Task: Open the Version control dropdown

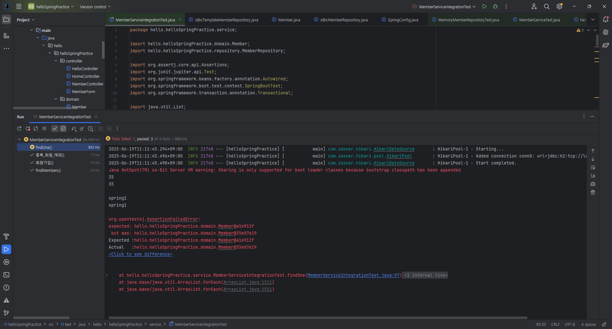Action: (95, 7)
